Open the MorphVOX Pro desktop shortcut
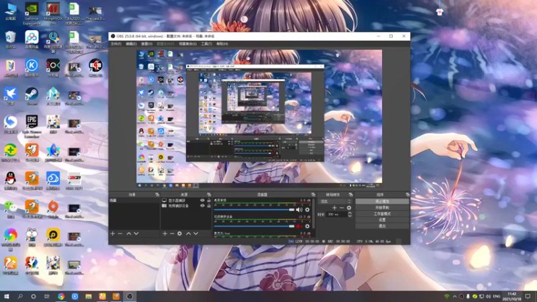The width and height of the screenshot is (537, 302). (53, 13)
